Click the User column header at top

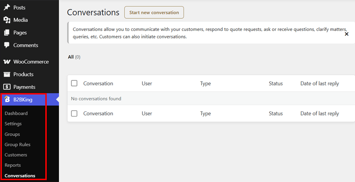coord(147,83)
